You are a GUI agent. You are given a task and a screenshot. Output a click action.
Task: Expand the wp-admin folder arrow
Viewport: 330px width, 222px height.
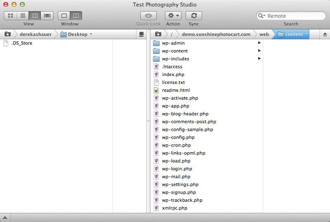259,43
